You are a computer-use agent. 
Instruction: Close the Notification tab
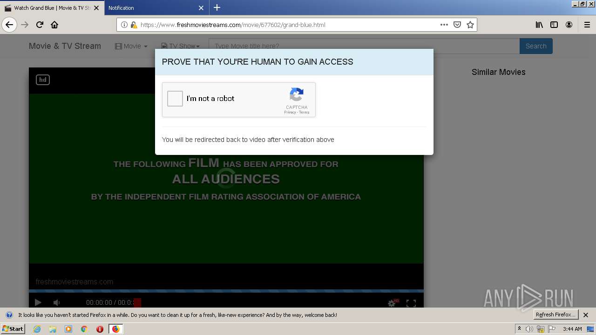(x=201, y=8)
